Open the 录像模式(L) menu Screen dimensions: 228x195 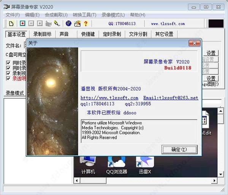pyautogui.click(x=113, y=15)
